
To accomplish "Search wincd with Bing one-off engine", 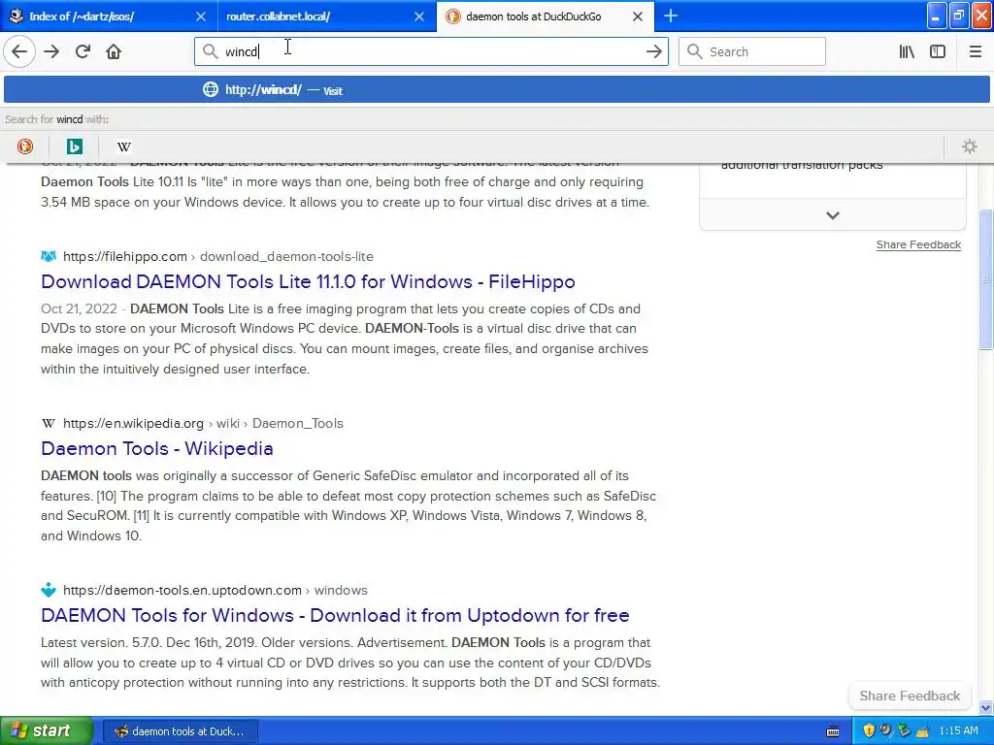I will [74, 146].
